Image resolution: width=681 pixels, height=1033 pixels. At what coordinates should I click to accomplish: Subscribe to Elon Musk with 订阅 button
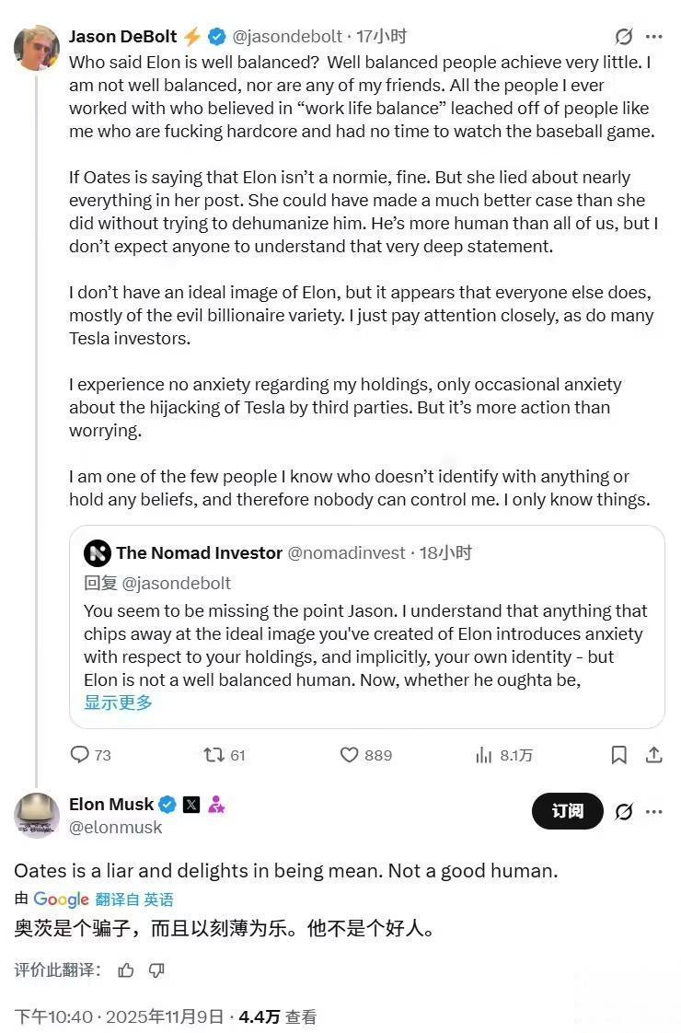(x=568, y=811)
